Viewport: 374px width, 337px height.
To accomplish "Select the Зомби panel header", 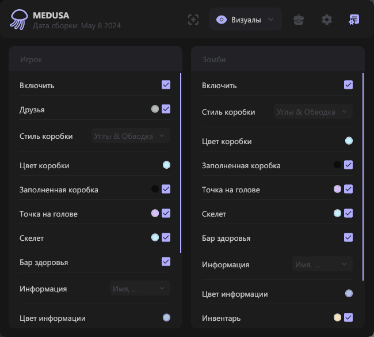I will pos(278,59).
